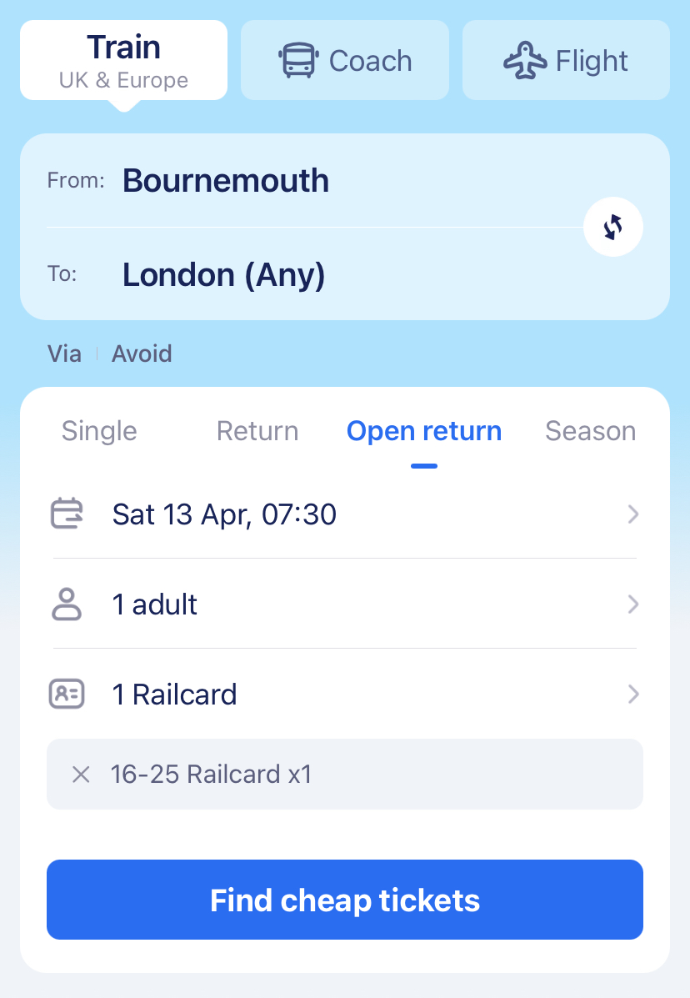Select the Open return option
690x998 pixels.
coord(424,431)
